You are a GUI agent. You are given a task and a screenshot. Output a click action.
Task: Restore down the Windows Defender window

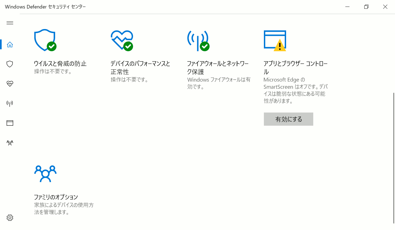point(366,7)
